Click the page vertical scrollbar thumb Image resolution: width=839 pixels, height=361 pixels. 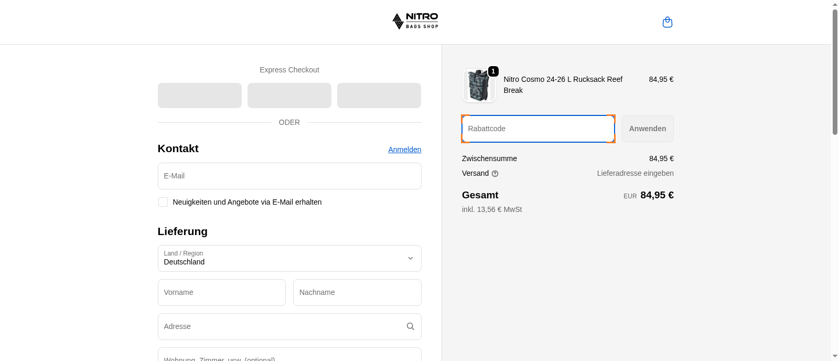point(835,72)
